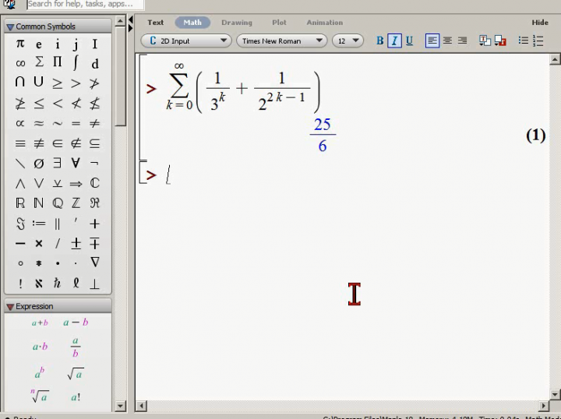561x419 pixels.
Task: Insert the element-of symbol
Action: tap(57, 143)
